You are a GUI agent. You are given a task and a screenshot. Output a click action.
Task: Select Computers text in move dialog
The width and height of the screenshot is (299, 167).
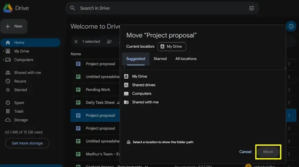(x=142, y=94)
